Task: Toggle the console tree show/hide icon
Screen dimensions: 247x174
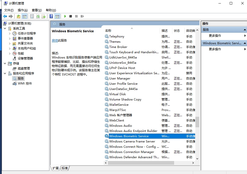Action: 24,16
